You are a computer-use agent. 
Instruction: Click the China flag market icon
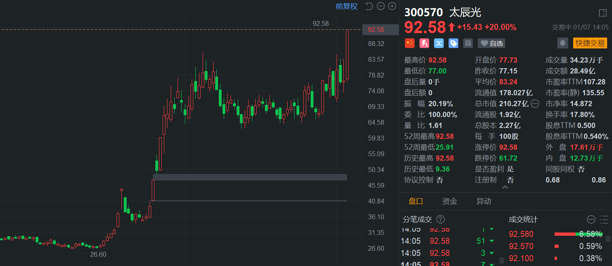[x=410, y=43]
